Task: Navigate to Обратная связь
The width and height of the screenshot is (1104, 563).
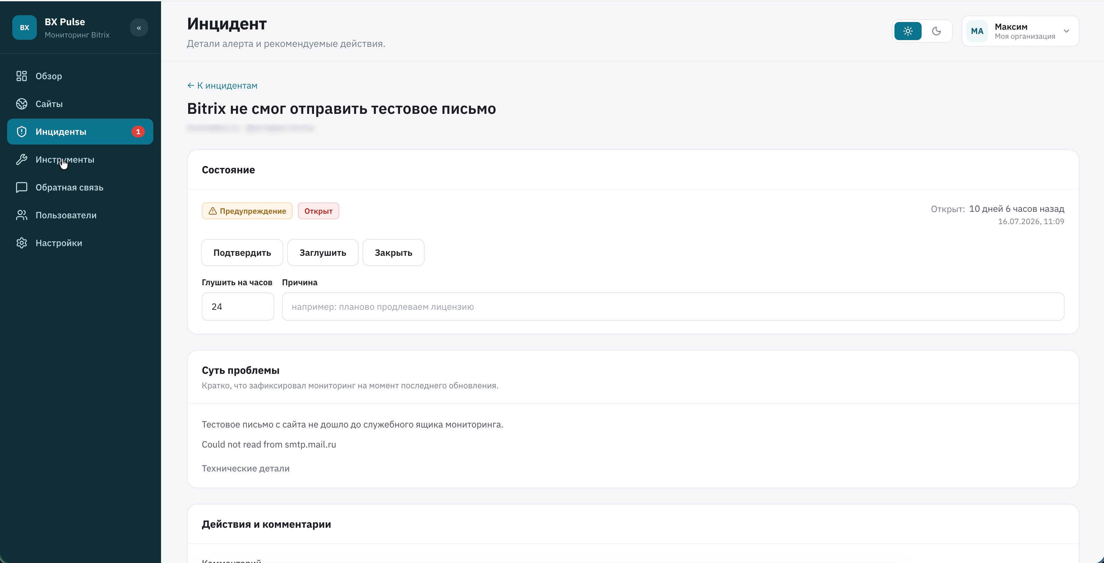Action: pyautogui.click(x=80, y=187)
